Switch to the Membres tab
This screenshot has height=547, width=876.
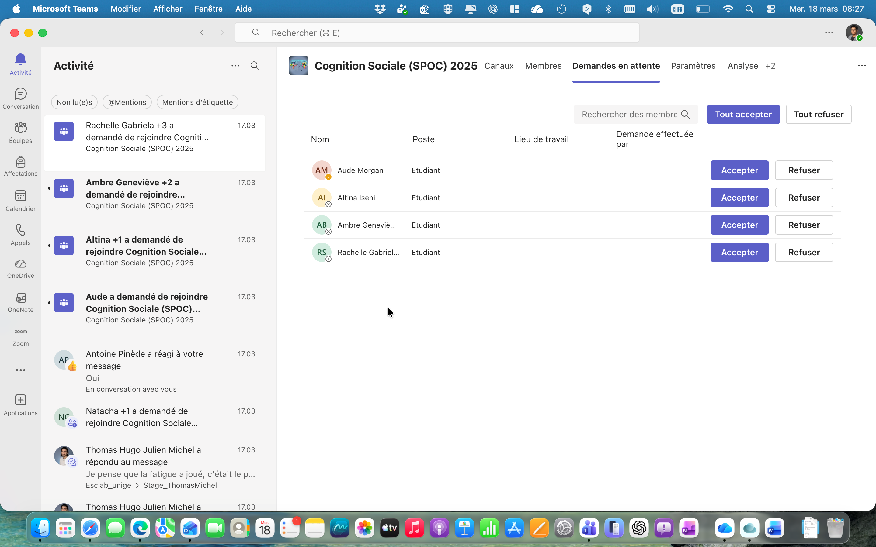[x=543, y=66]
